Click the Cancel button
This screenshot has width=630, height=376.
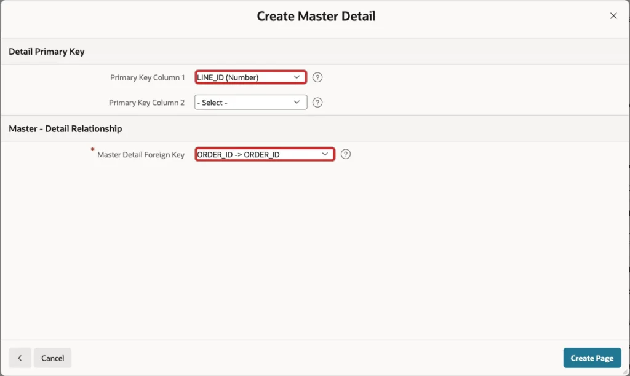click(x=53, y=358)
